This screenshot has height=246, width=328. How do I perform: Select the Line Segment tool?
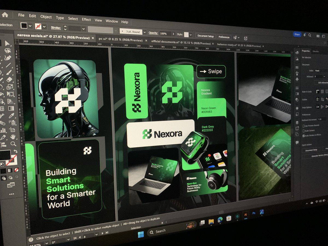point(8,65)
